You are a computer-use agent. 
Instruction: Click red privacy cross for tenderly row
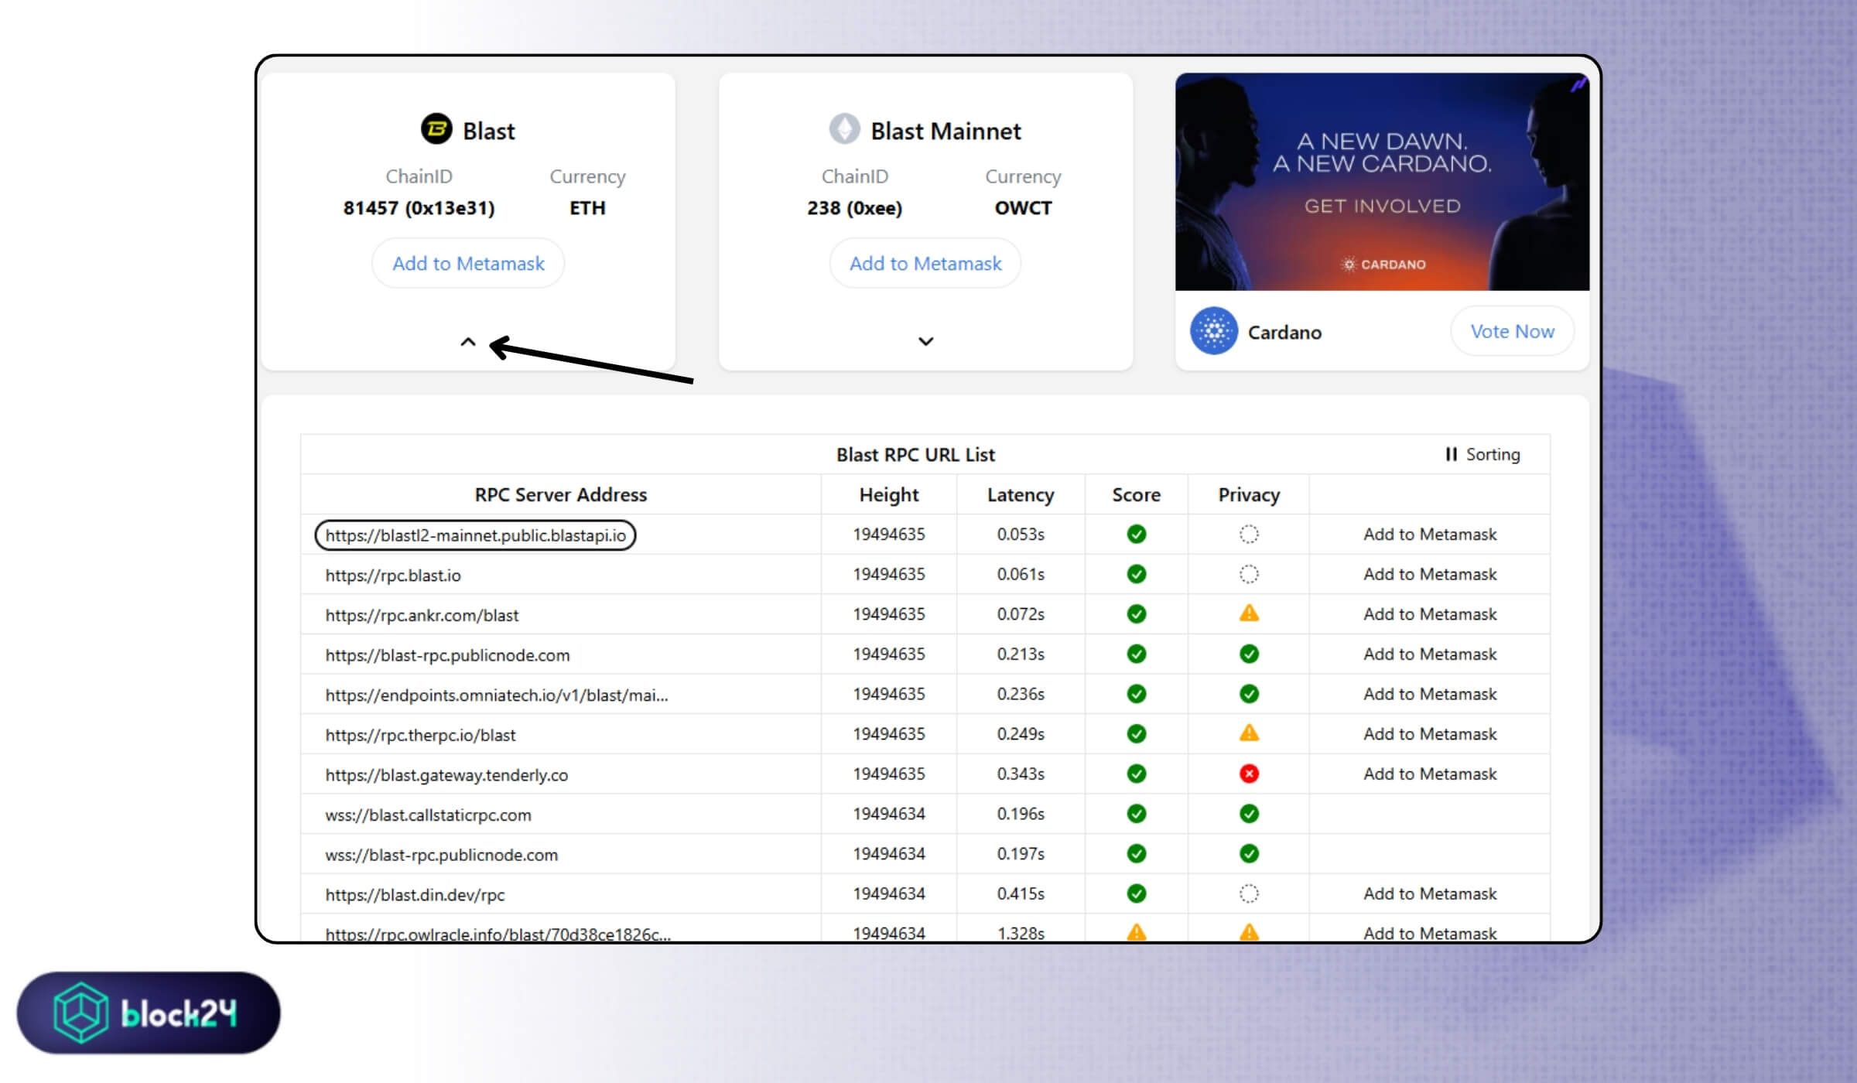pos(1249,774)
